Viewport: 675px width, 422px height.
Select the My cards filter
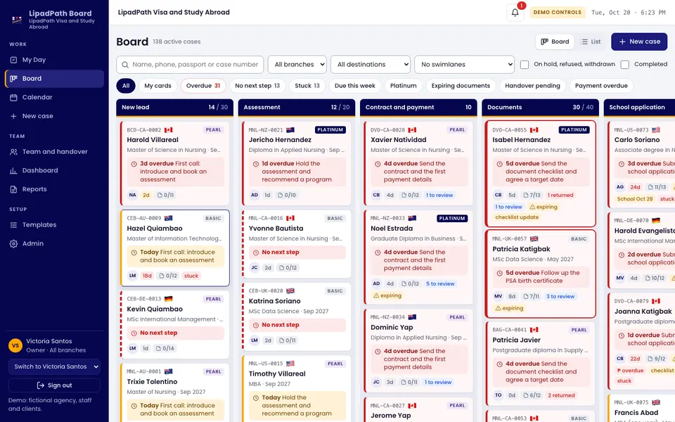tap(157, 86)
